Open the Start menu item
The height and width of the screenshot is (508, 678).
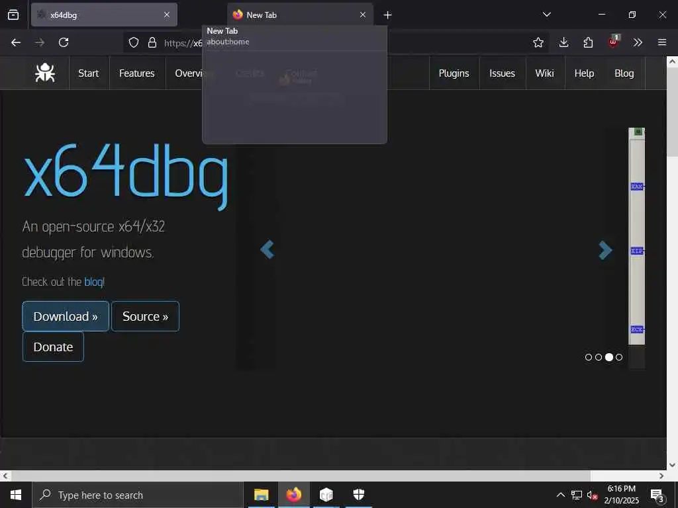pyautogui.click(x=89, y=73)
